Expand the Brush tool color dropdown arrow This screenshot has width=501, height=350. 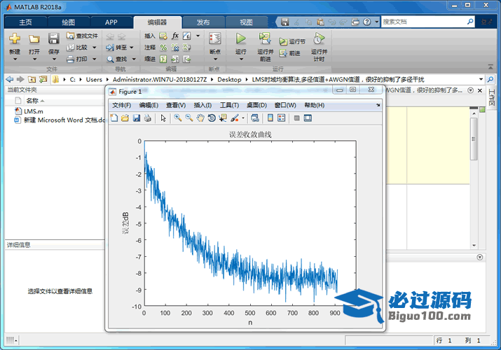click(x=243, y=118)
